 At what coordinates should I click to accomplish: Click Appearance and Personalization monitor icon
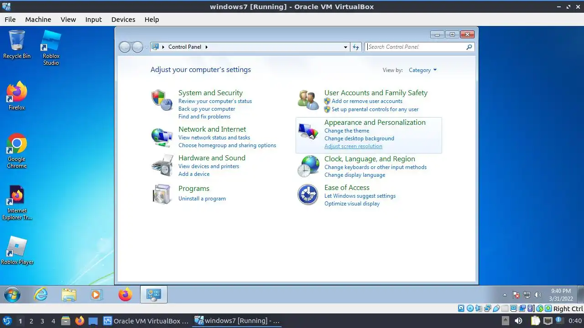[308, 131]
